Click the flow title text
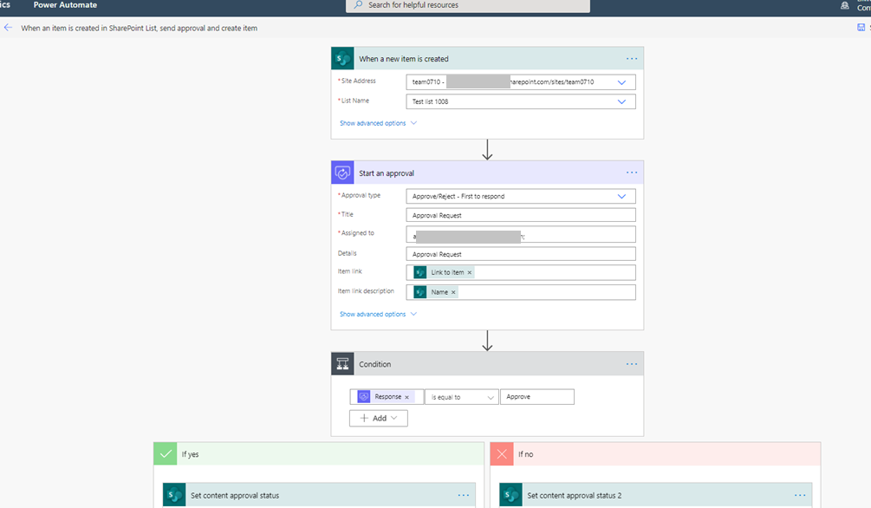871x508 pixels. pyautogui.click(x=139, y=28)
